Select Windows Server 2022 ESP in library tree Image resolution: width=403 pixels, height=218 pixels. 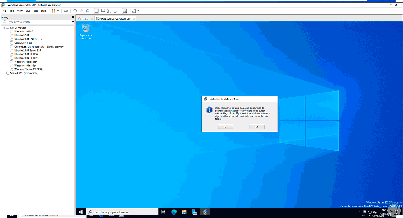[x=28, y=69]
